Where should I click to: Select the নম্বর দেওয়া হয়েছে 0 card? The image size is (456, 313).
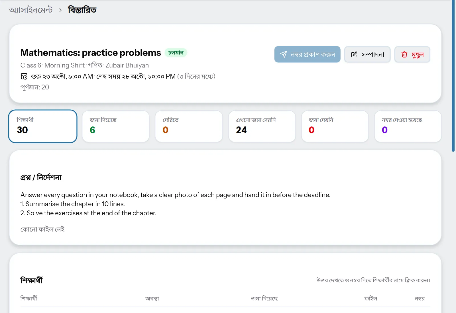click(408, 126)
